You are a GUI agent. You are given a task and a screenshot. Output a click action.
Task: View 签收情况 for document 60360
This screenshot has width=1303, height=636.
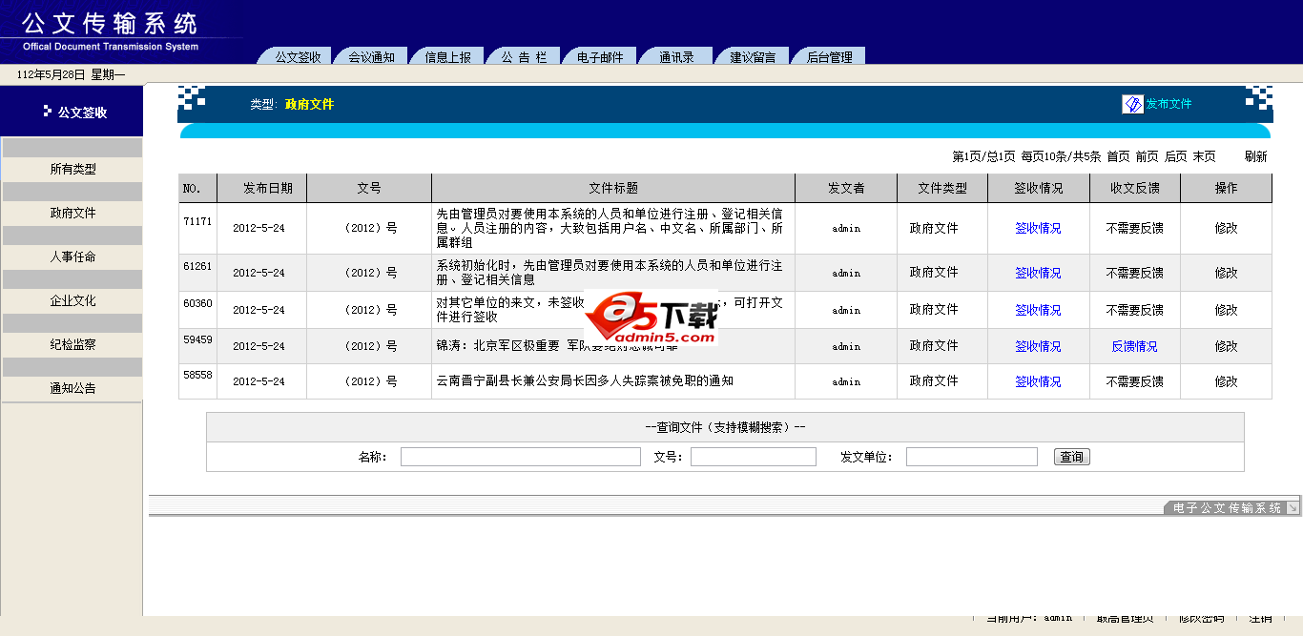(1038, 310)
